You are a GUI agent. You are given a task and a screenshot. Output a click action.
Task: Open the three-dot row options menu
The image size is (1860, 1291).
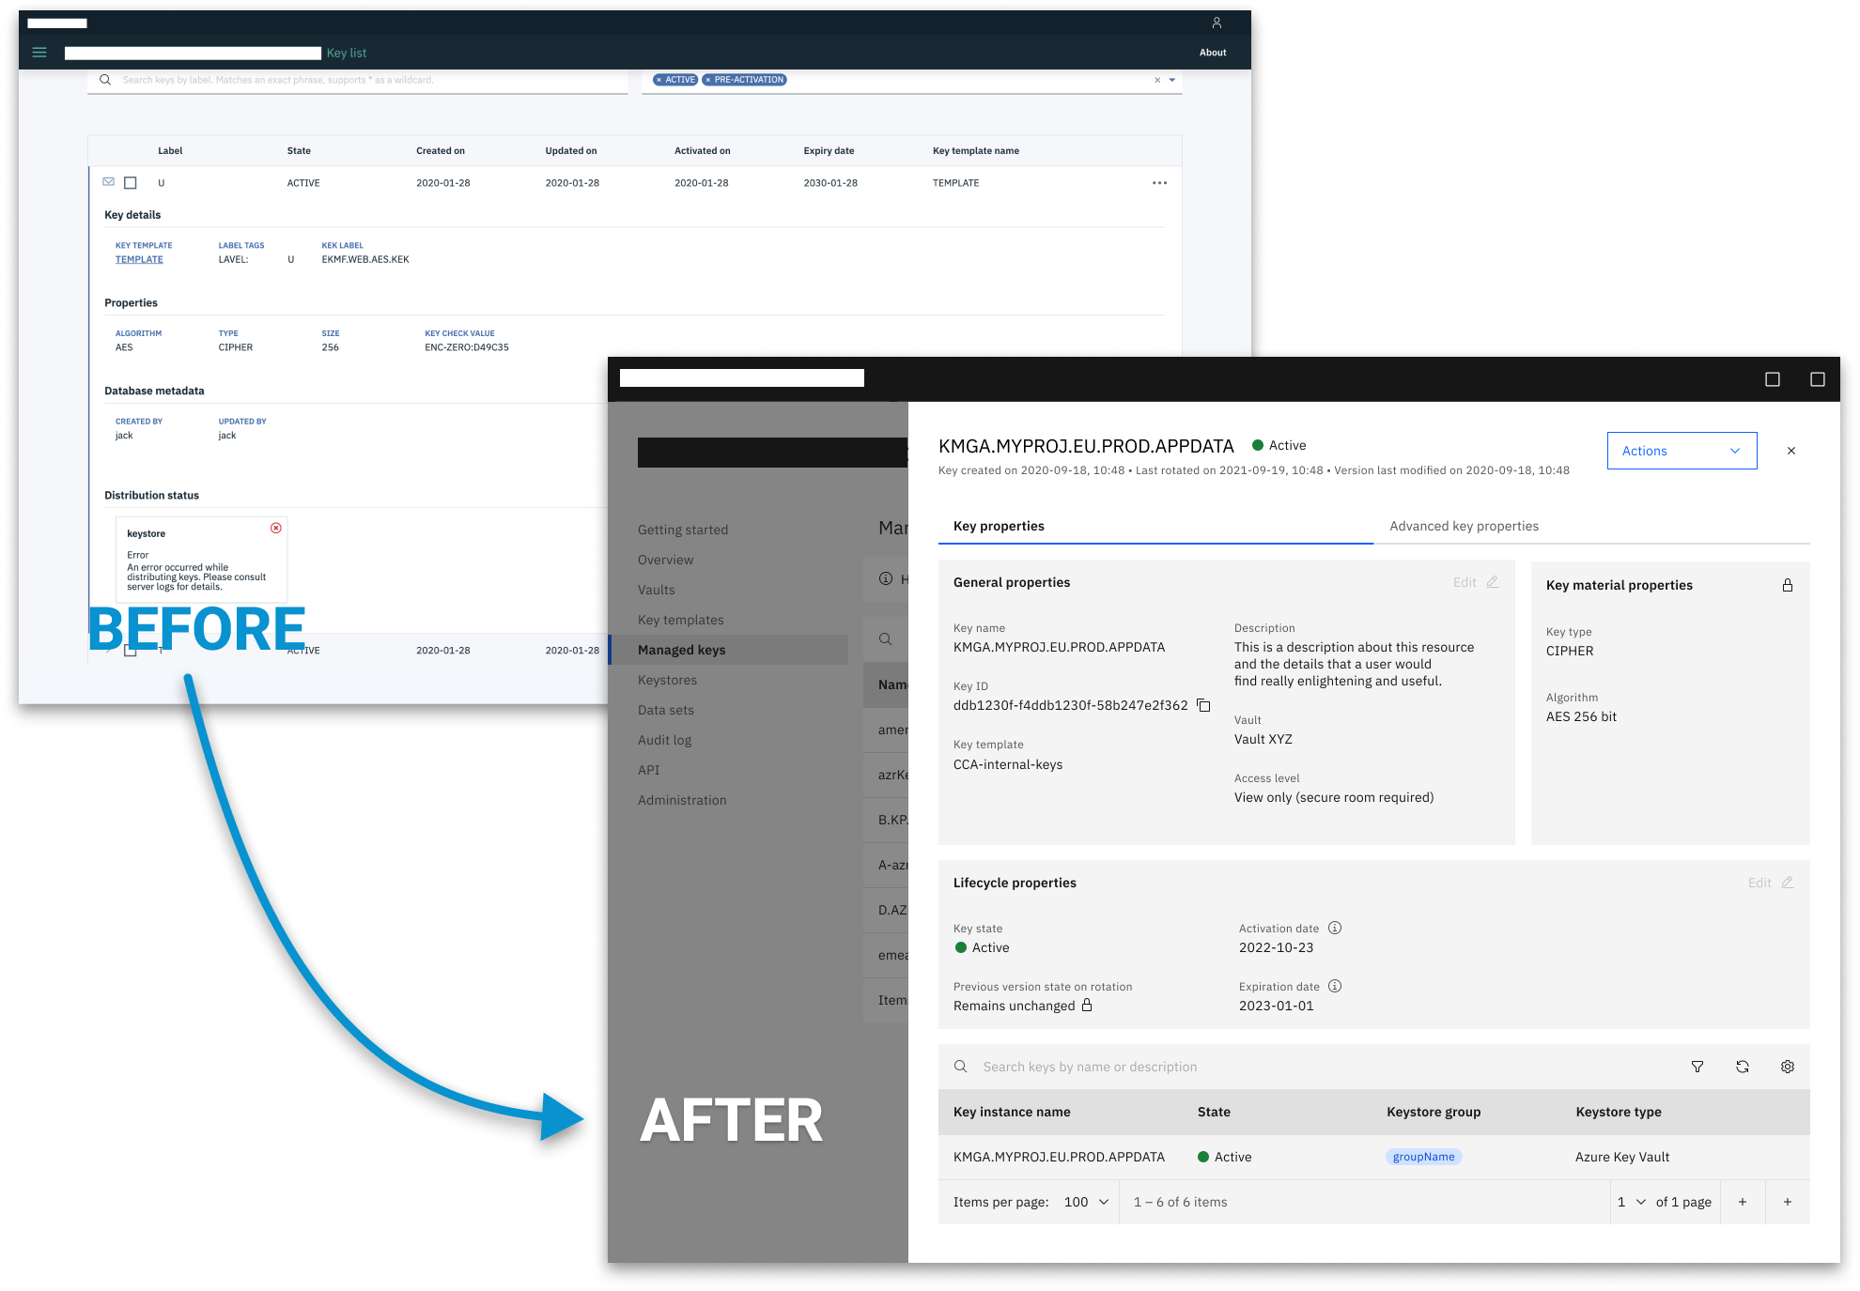1160,183
